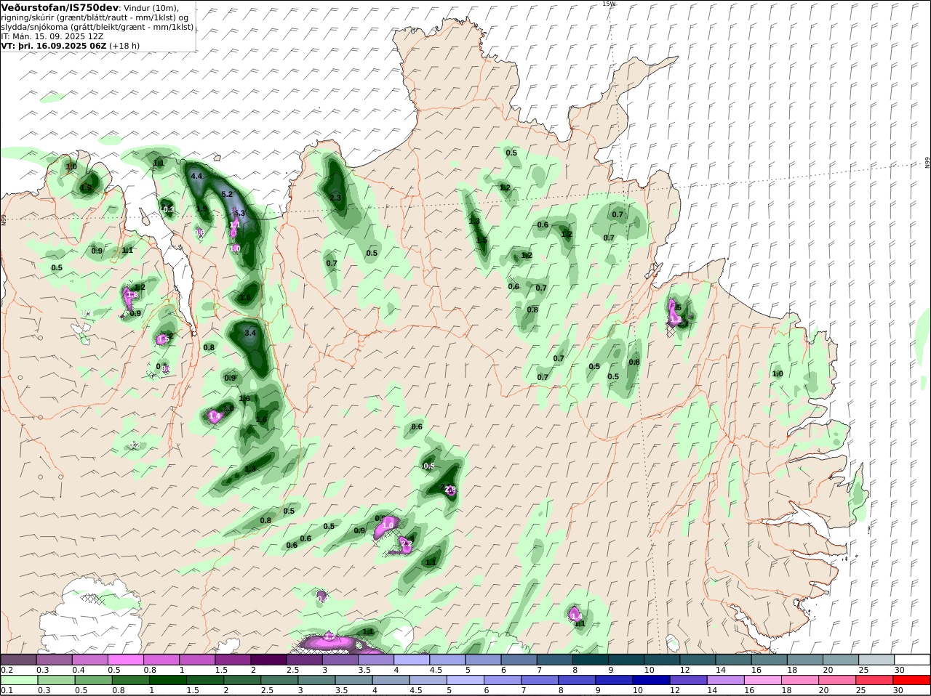Pick the bright pink snow swatch between 0.5 and 0.8
Viewport: 931px width, 696px height.
pyautogui.click(x=125, y=659)
